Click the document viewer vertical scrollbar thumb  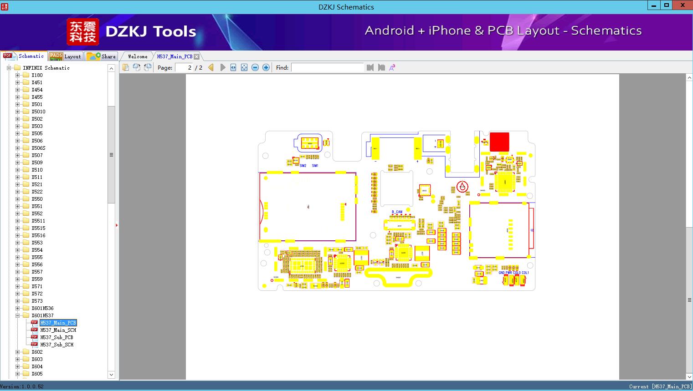click(x=689, y=300)
